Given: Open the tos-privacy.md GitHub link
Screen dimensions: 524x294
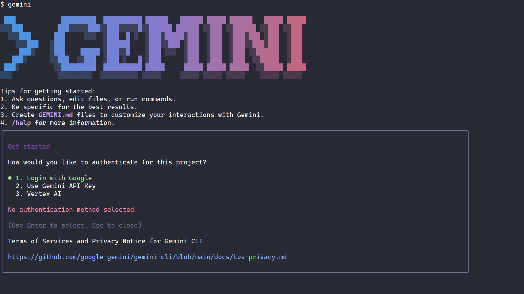Looking at the screenshot, I should 147,257.
